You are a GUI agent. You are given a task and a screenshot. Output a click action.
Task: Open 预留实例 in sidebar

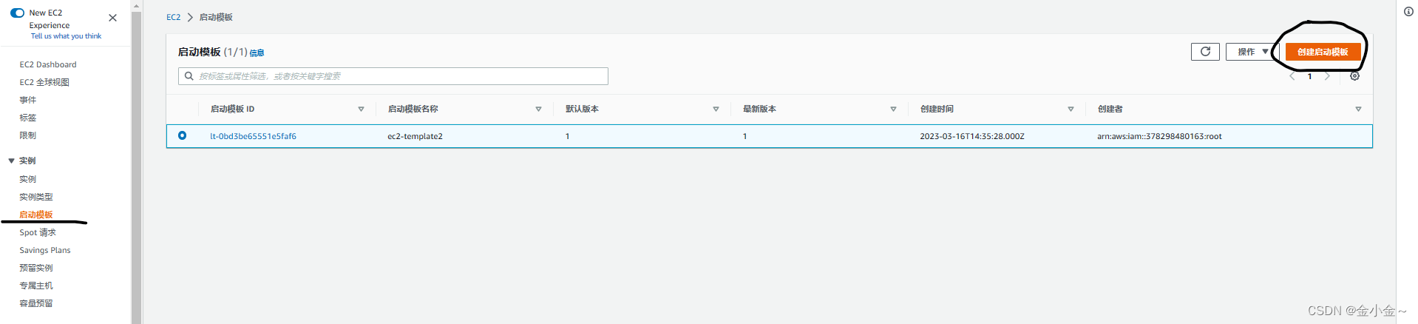(x=36, y=268)
